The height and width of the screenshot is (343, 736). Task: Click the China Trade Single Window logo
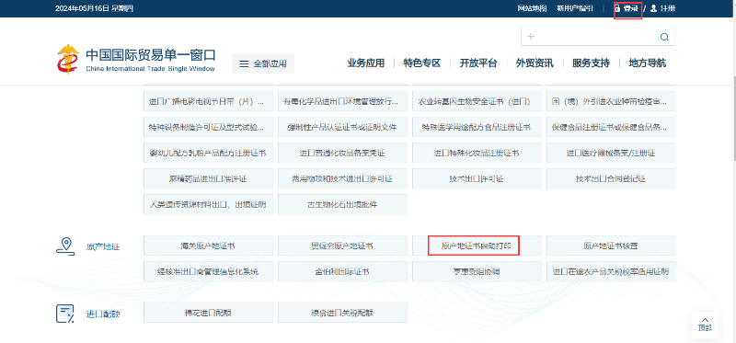(x=136, y=60)
